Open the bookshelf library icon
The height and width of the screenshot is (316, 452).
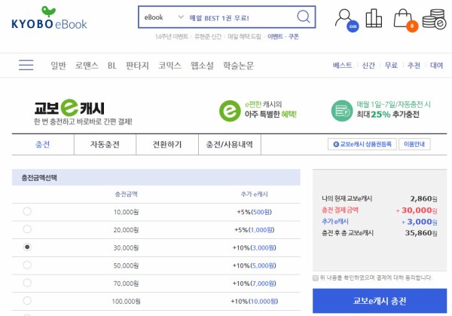(374, 18)
